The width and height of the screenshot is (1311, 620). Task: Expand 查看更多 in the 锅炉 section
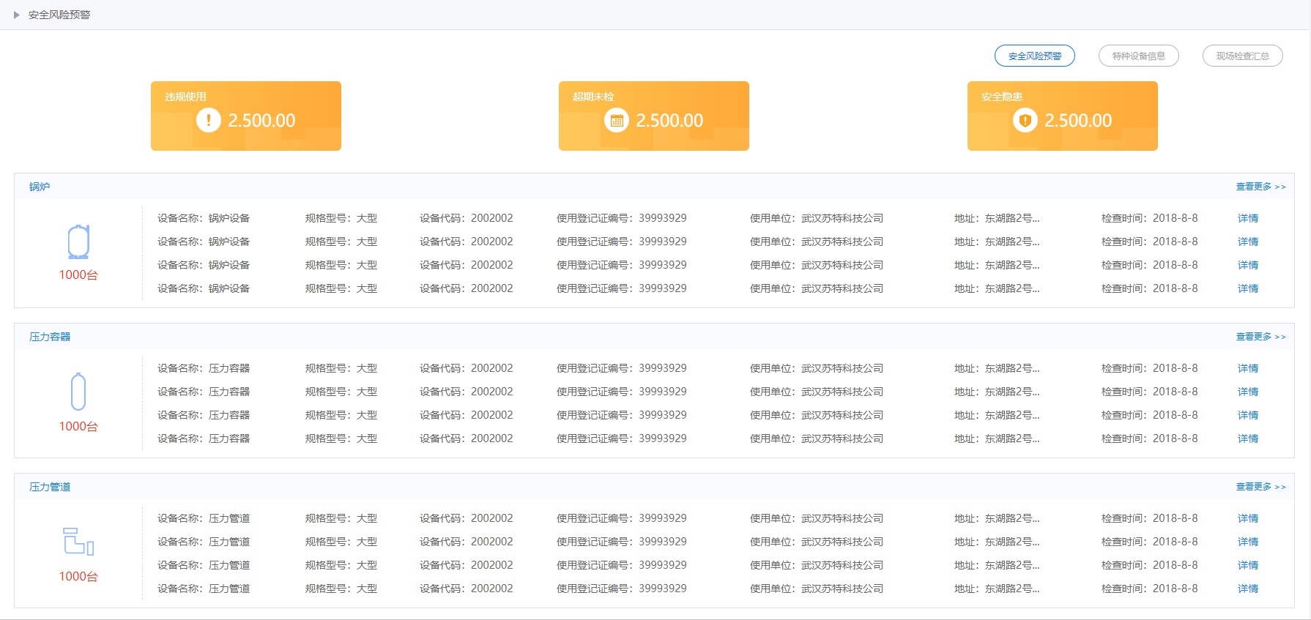(x=1260, y=187)
